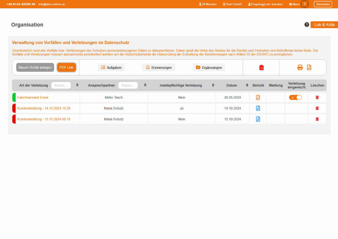Click the printer icon
This screenshot has width=338, height=239.
tap(300, 67)
